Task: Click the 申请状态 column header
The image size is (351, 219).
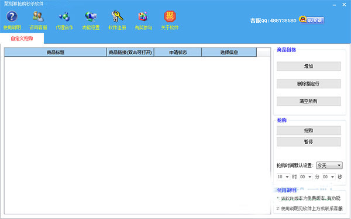Action: pyautogui.click(x=178, y=53)
